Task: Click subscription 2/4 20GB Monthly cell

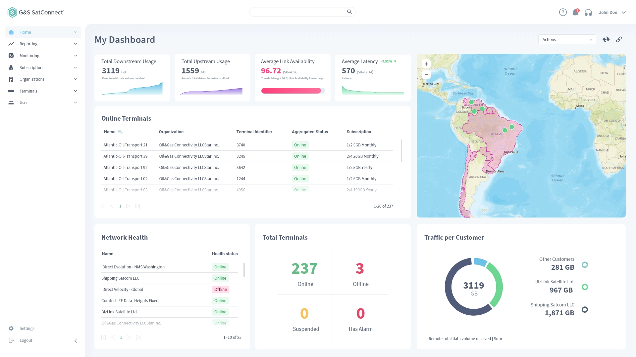Action: pos(362,156)
